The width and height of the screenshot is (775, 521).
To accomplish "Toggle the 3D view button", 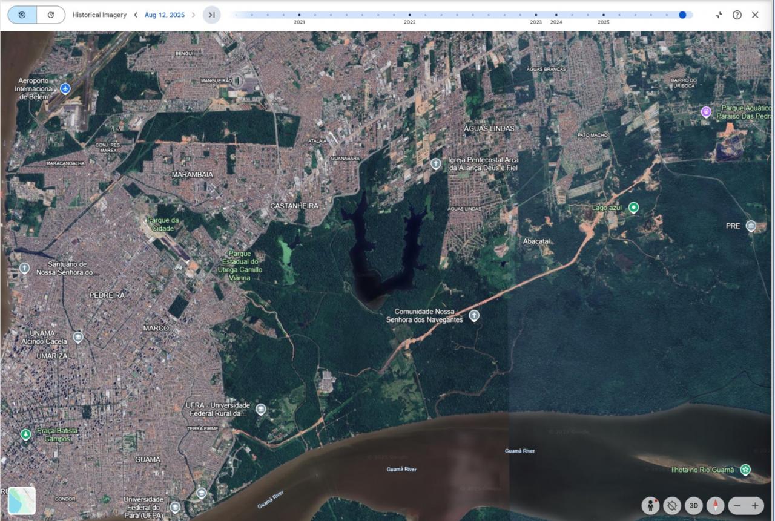I will [693, 505].
